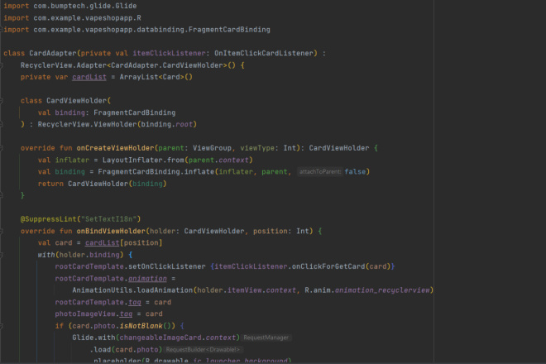Click inflater in the val inflater declaration
The width and height of the screenshot is (546, 364).
click(72, 160)
